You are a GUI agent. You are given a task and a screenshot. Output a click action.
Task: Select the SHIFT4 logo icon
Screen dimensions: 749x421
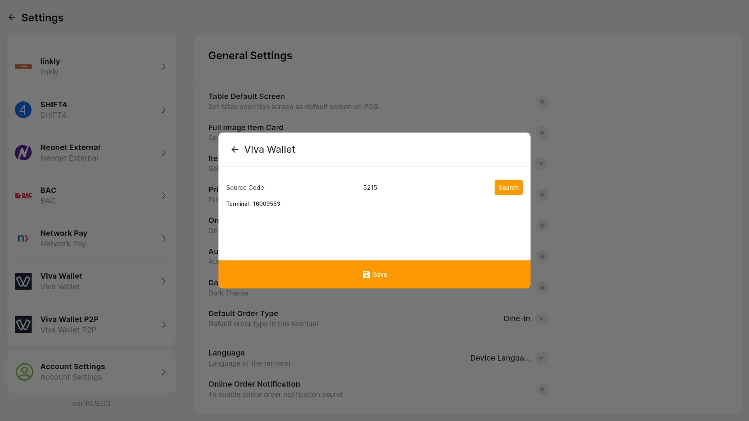click(x=23, y=110)
